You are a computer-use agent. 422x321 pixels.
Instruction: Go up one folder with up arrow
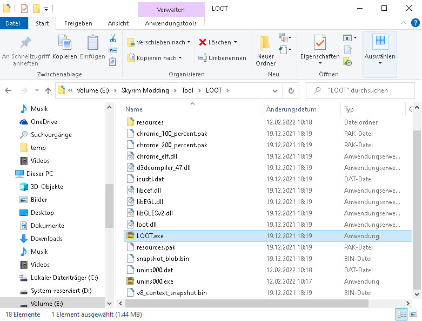(x=48, y=90)
